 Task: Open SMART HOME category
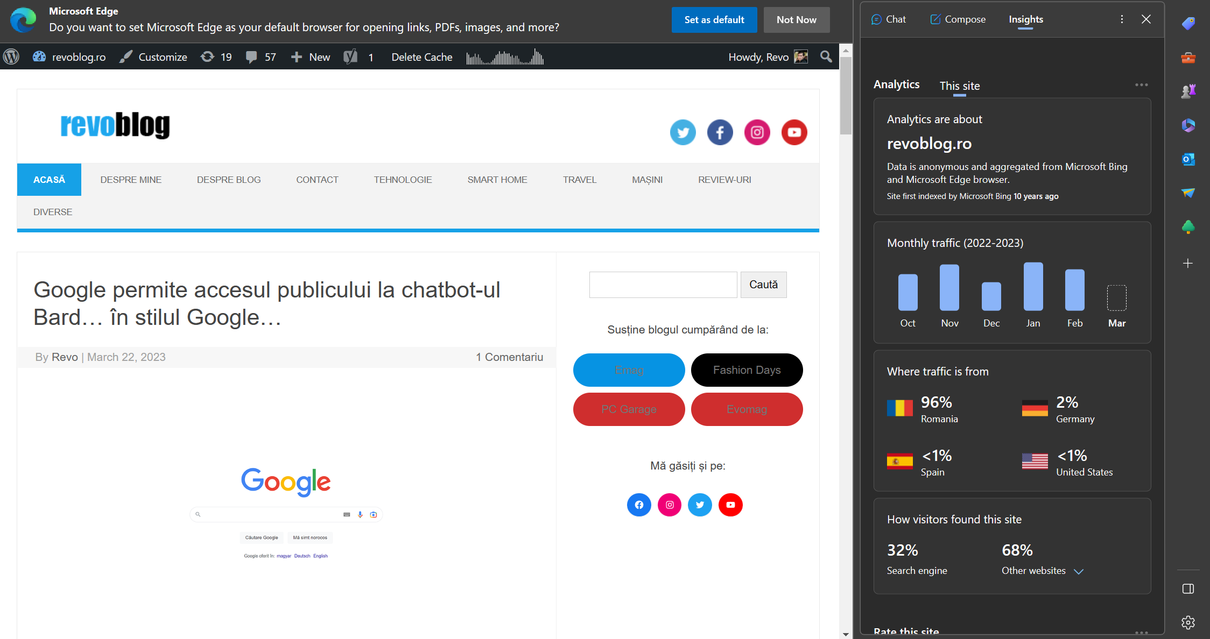[497, 180]
